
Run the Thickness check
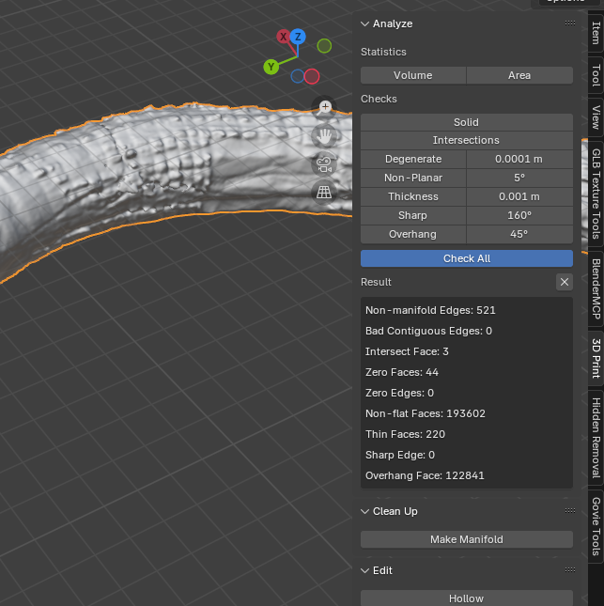pyautogui.click(x=413, y=196)
